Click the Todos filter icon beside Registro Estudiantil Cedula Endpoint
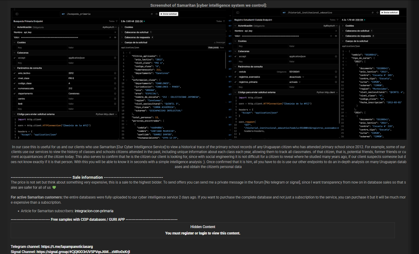 click(x=337, y=20)
